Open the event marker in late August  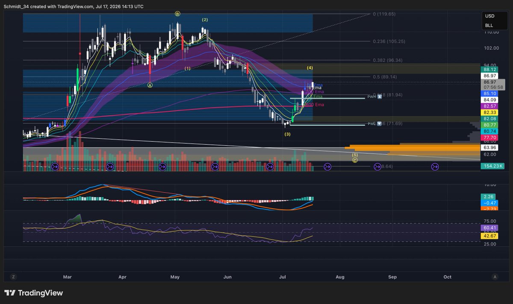(377, 167)
